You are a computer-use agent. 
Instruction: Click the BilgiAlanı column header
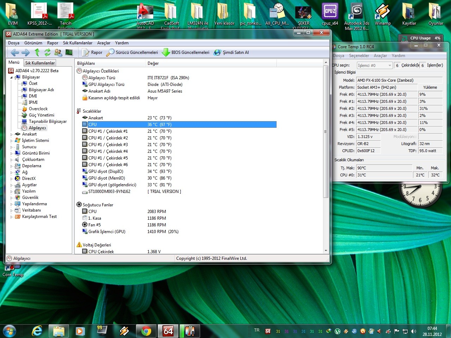point(110,63)
